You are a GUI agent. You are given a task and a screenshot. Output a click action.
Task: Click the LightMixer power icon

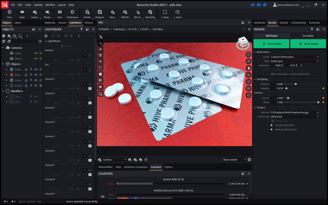[x=46, y=36]
